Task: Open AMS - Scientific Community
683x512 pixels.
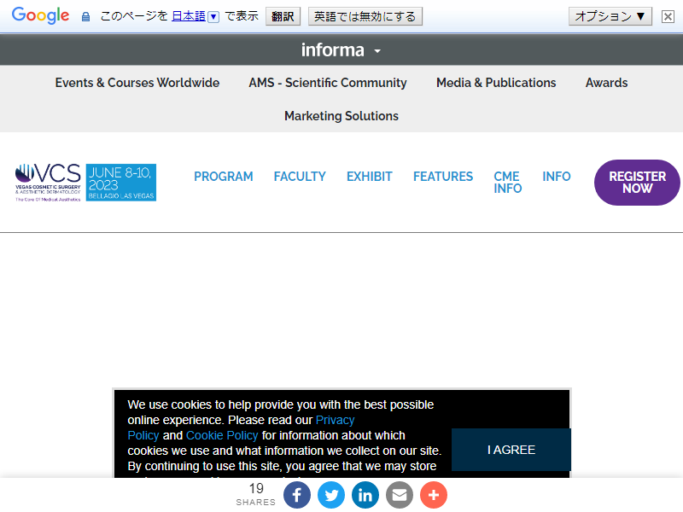Action: (x=328, y=83)
